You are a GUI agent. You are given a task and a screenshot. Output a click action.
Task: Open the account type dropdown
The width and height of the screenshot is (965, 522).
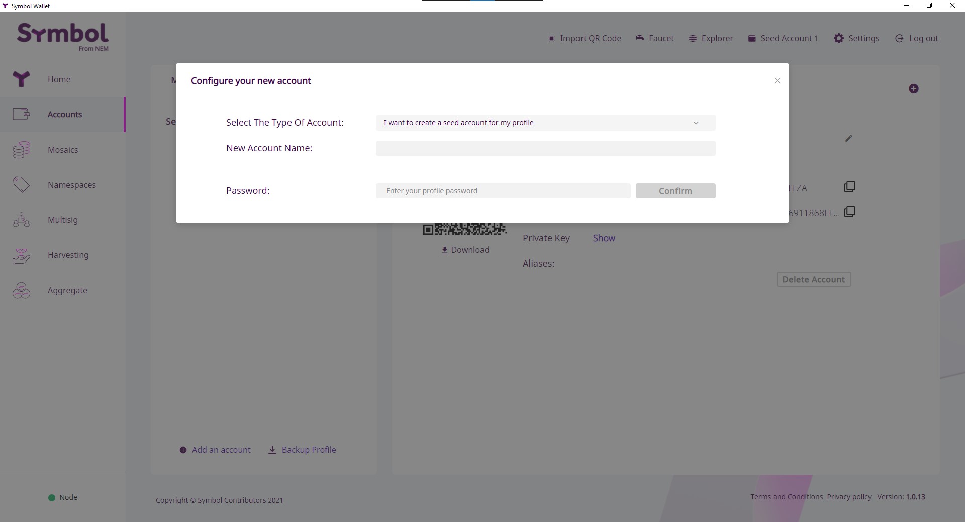(545, 123)
